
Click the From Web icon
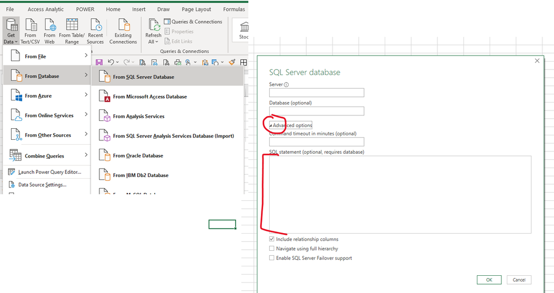[50, 26]
